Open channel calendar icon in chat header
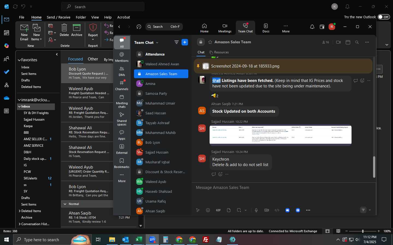This screenshot has height=245, width=393. point(348,42)
